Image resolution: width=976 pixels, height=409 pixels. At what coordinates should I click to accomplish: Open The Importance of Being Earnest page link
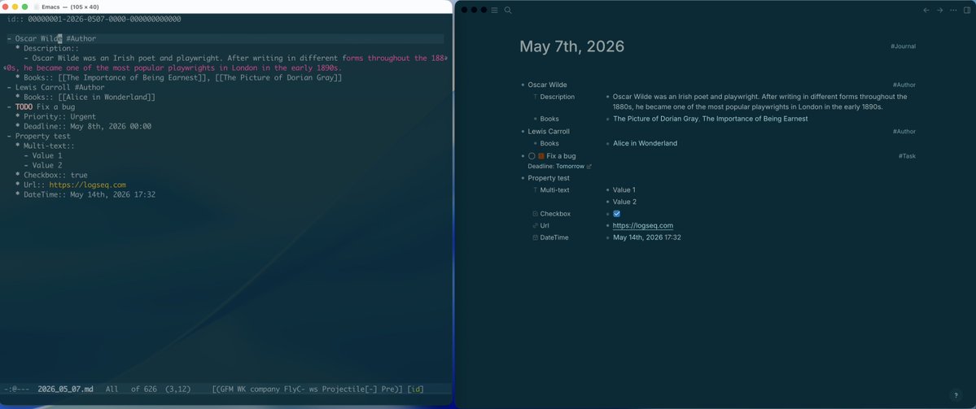coord(755,119)
